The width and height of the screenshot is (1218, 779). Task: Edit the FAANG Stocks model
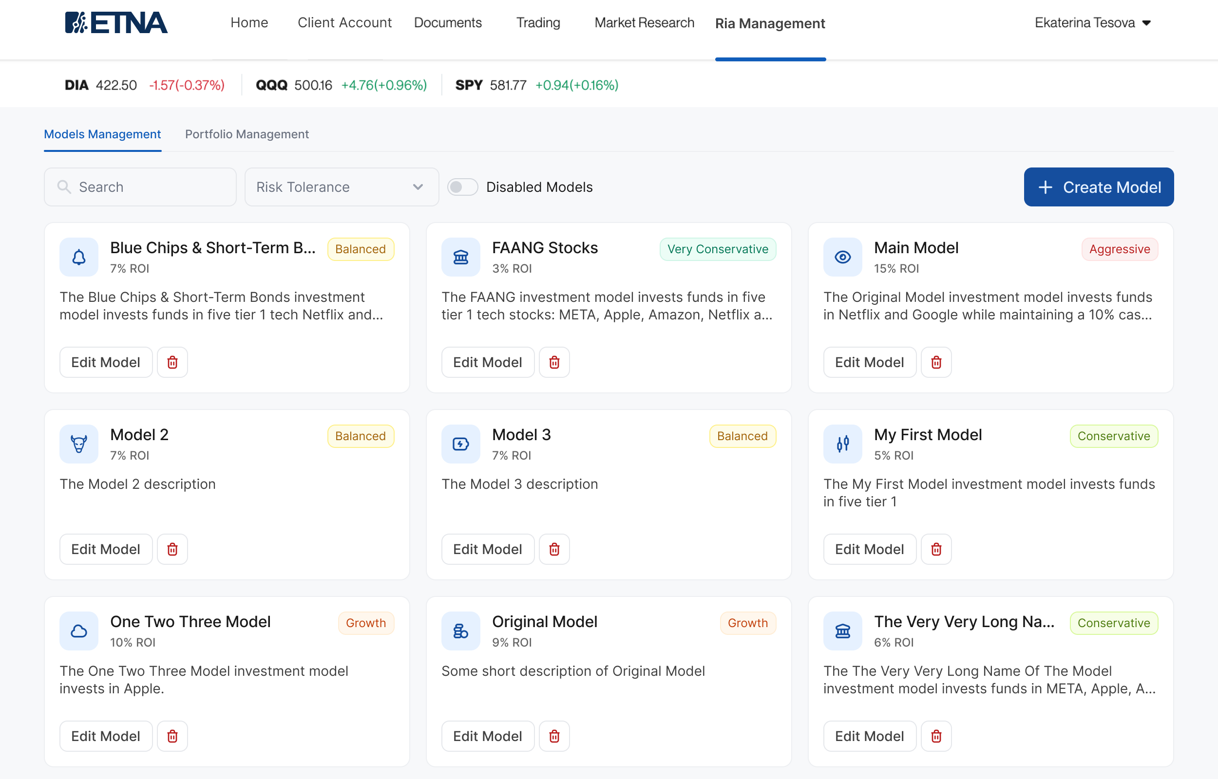[x=488, y=362]
